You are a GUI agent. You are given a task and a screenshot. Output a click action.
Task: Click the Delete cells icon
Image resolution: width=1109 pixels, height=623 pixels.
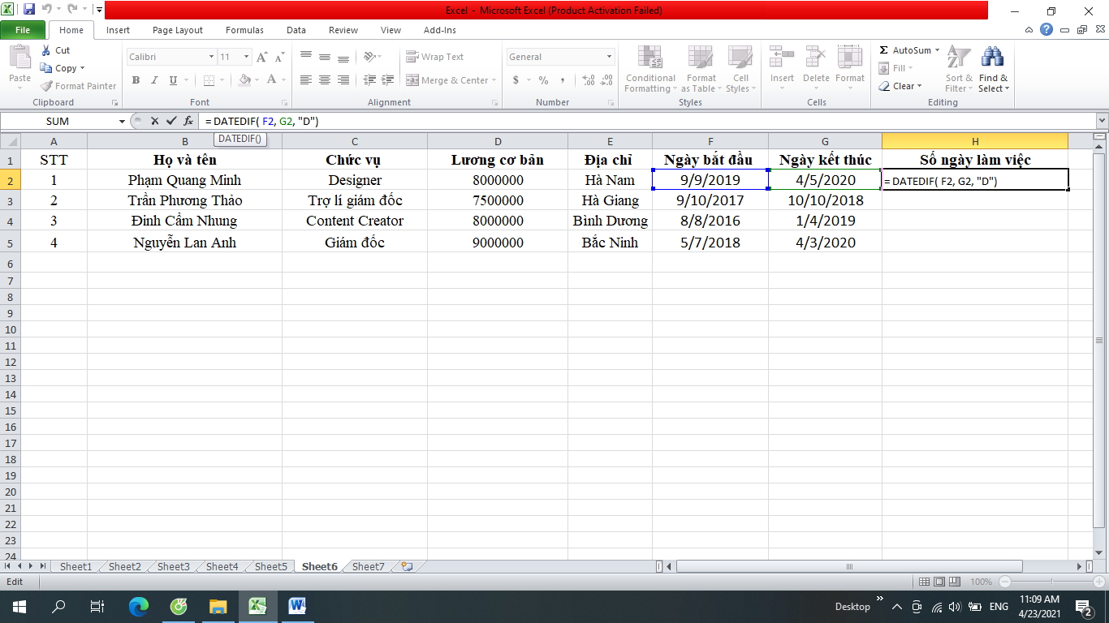click(x=815, y=57)
